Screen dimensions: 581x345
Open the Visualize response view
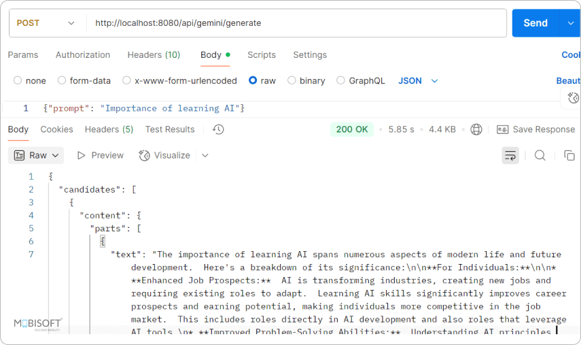point(164,155)
